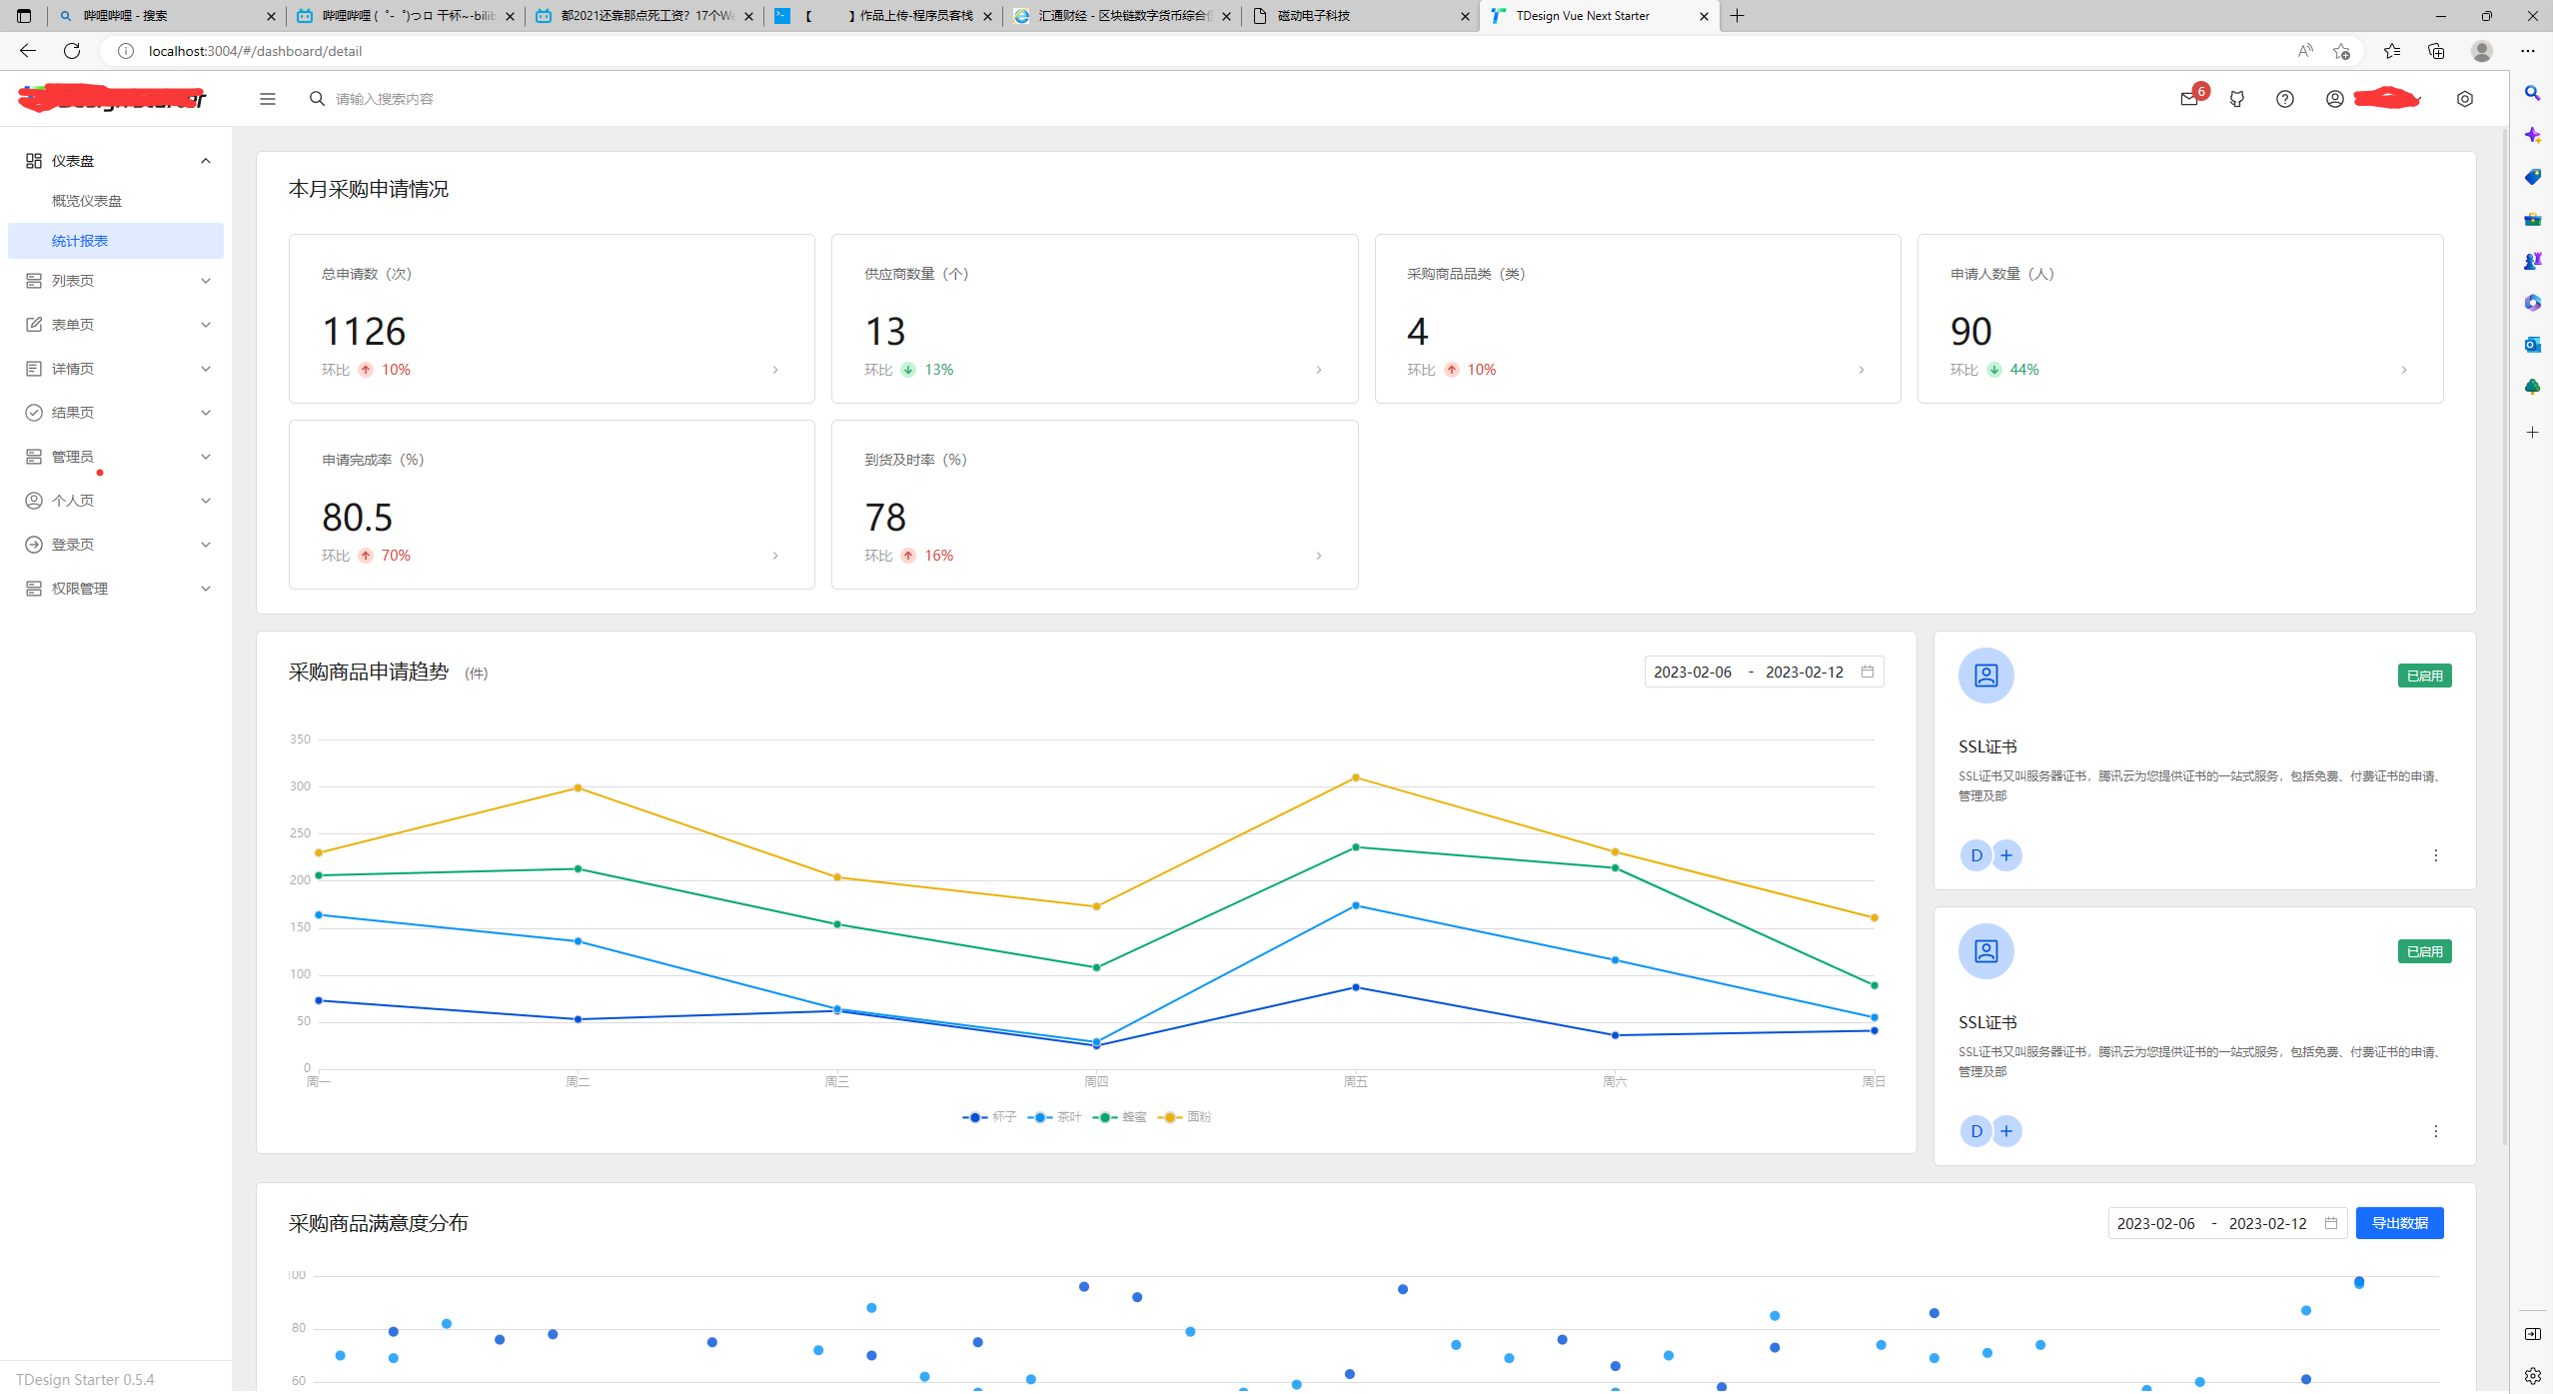Image resolution: width=2553 pixels, height=1394 pixels.
Task: Toggle 面粉 series in chart legend
Action: [1184, 1117]
